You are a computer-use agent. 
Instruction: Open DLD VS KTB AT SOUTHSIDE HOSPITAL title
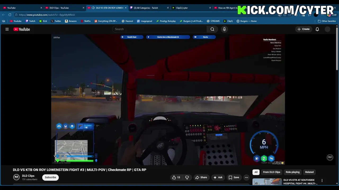click(x=301, y=182)
